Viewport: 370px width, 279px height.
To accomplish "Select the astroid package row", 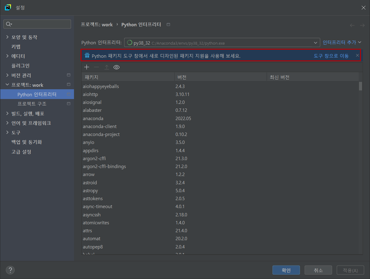I will click(x=220, y=183).
